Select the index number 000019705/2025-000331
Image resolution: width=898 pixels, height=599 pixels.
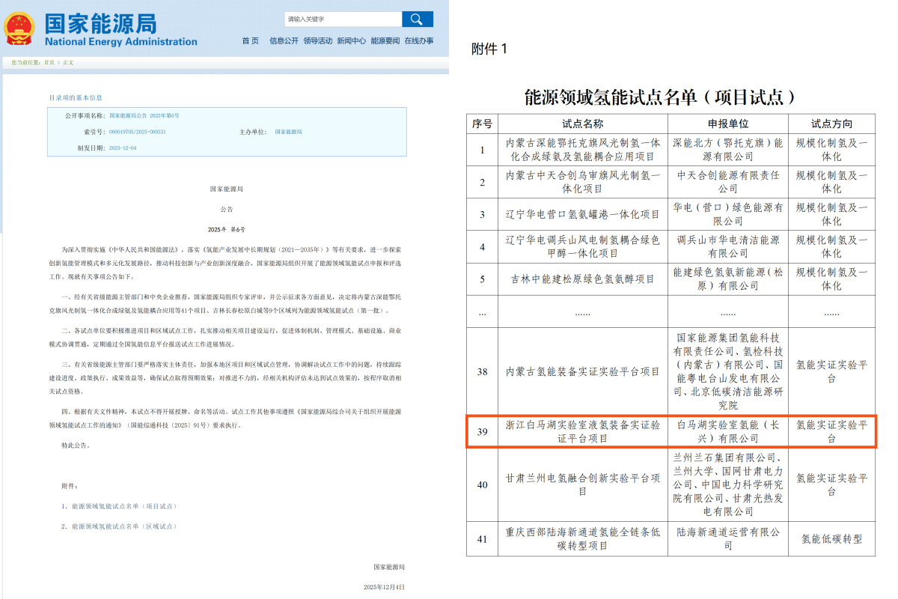coord(138,132)
